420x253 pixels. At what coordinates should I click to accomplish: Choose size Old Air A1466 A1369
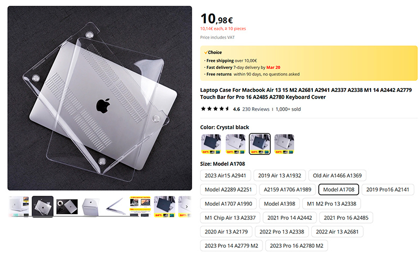(337, 176)
